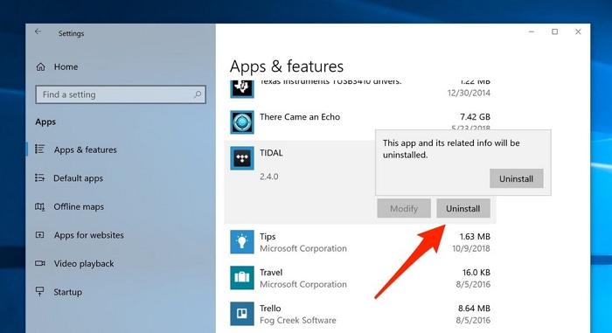The width and height of the screenshot is (612, 333).
Task: Confirm Uninstall in the popup
Action: click(x=517, y=179)
